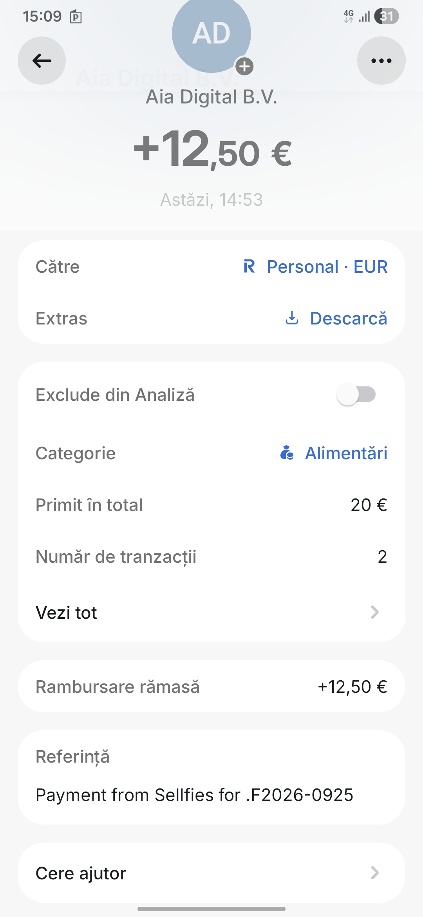Tap the download statement icon
This screenshot has height=917, width=423.
[292, 318]
